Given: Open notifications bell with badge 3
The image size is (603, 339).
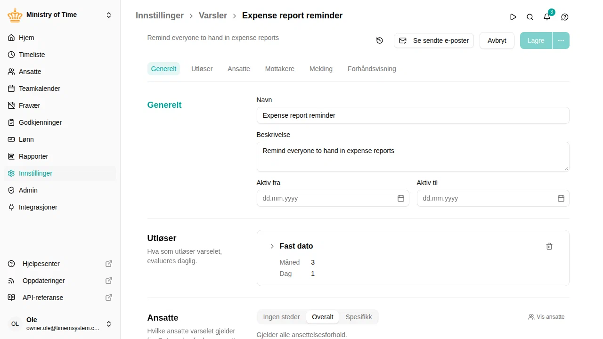Looking at the screenshot, I should click(x=547, y=16).
